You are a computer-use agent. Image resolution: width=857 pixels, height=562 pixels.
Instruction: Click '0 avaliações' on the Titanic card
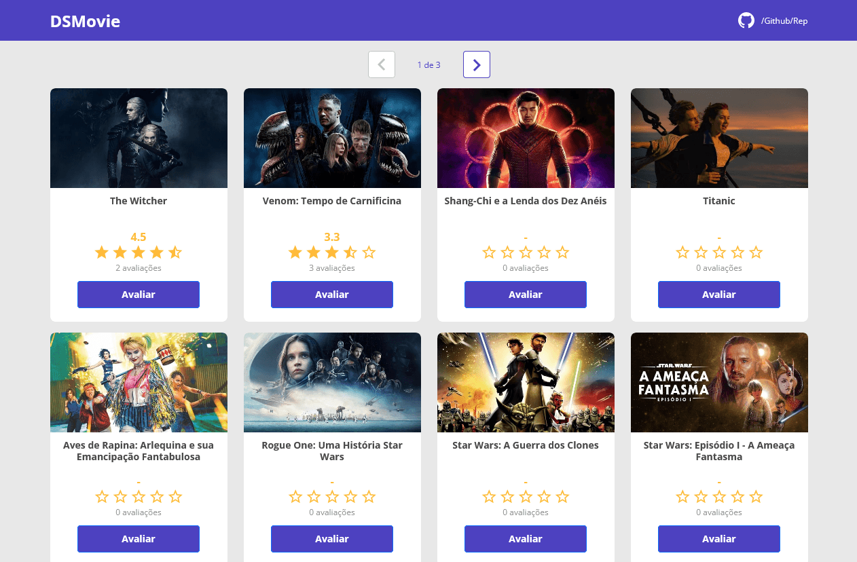click(719, 268)
